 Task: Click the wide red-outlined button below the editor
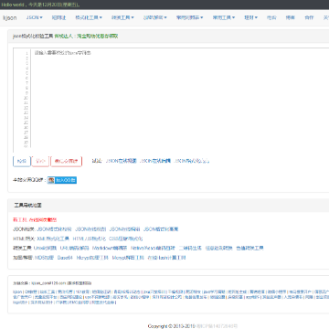click(x=66, y=161)
